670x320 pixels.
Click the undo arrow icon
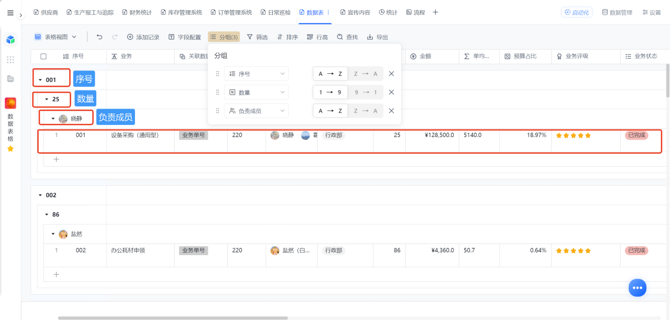point(99,37)
